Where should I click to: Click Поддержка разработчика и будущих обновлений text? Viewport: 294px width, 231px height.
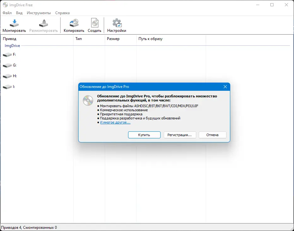(140, 118)
